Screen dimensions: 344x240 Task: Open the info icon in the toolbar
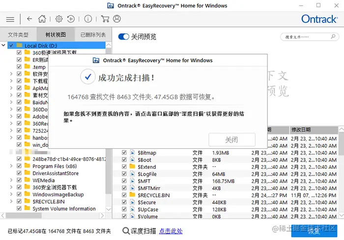88,19
